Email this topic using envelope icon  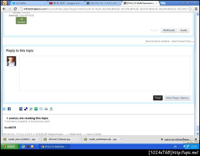pyautogui.click(x=41, y=109)
